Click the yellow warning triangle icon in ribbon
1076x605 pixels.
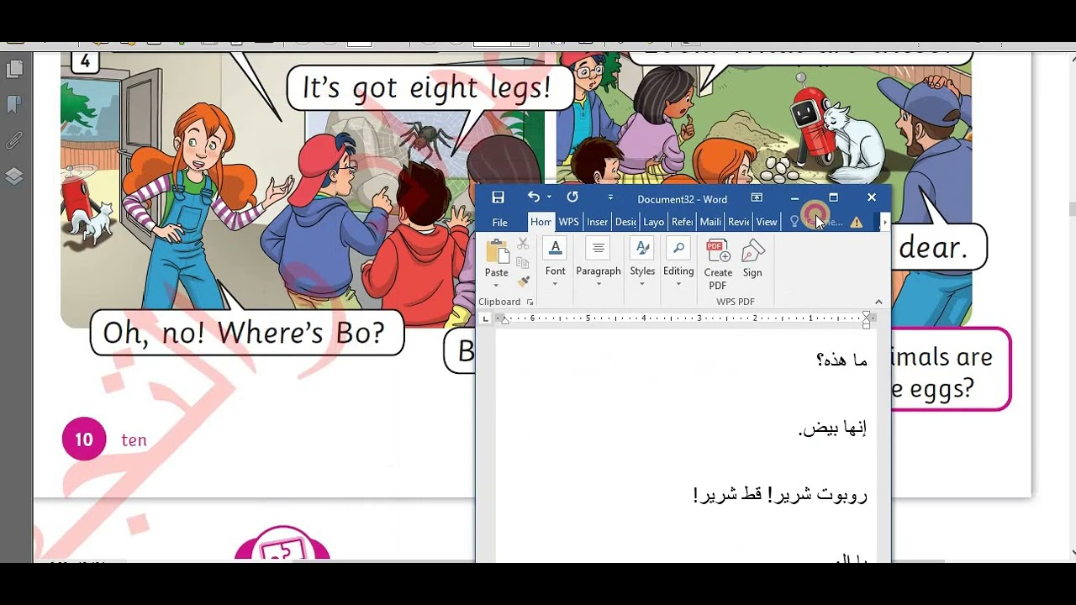856,222
